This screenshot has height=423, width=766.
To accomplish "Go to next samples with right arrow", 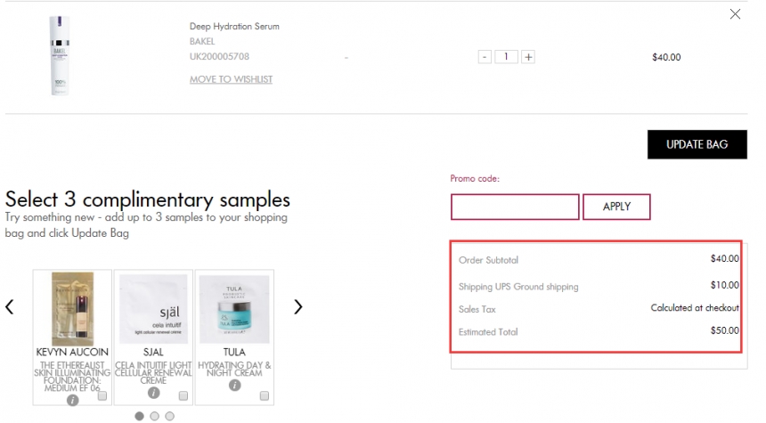I will (298, 306).
